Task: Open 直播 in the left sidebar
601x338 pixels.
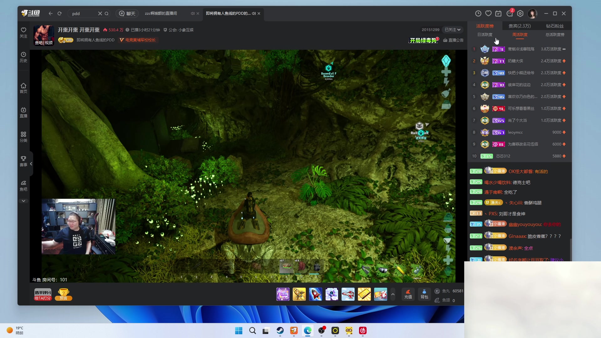Action: 23,113
